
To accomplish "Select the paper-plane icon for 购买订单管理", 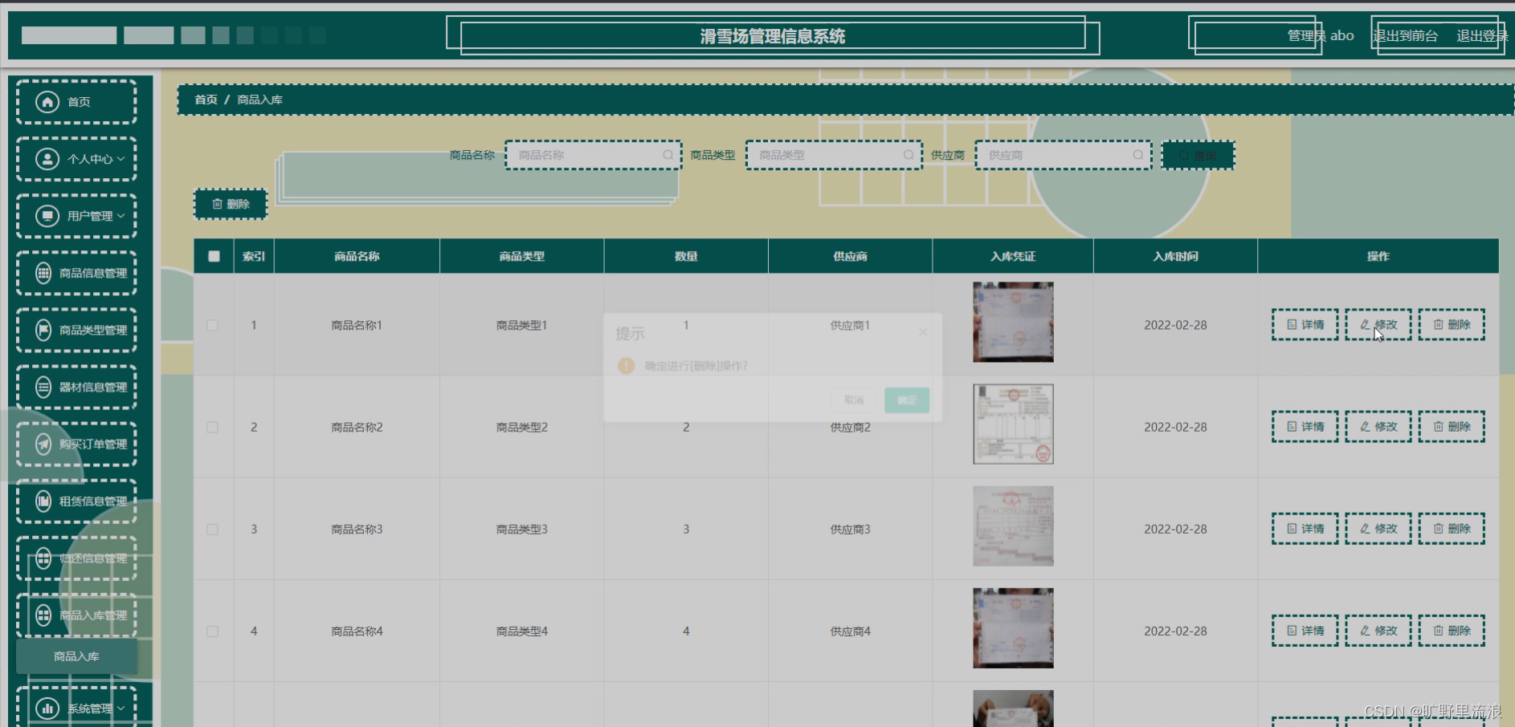I will pos(43,445).
